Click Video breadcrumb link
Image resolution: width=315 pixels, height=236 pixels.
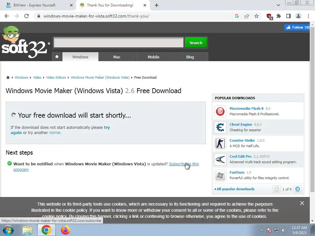click(x=37, y=77)
